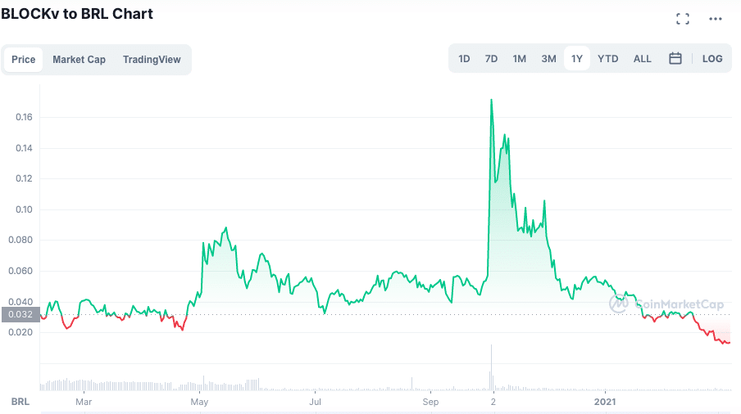Click the Sep date axis label
This screenshot has width=741, height=414.
click(430, 402)
